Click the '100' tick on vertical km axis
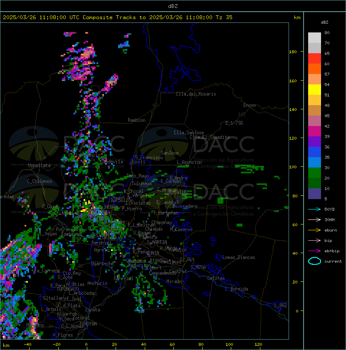Image resolution: width=346 pixels, height=350 pixels. [x=293, y=167]
